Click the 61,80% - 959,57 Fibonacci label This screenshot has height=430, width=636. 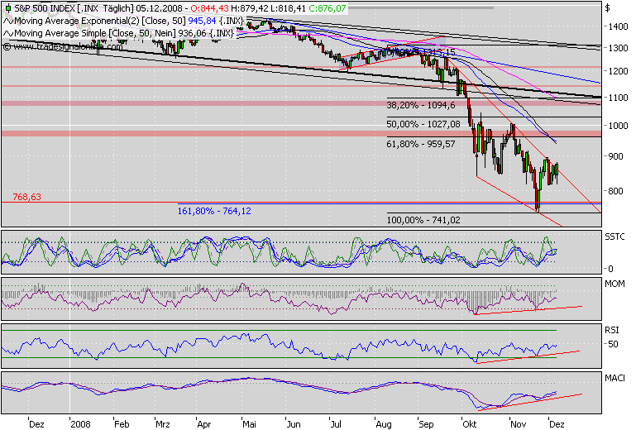421,144
